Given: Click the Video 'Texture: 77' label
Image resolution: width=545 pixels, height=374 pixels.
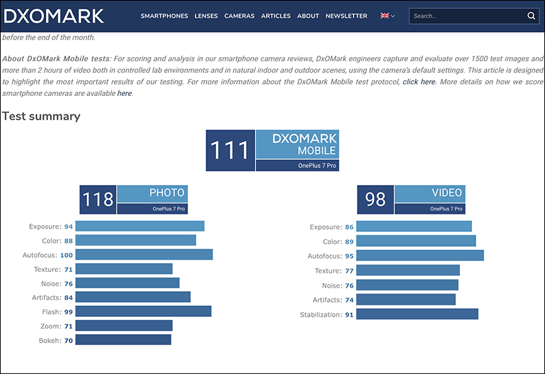Looking at the screenshot, I should point(334,271).
